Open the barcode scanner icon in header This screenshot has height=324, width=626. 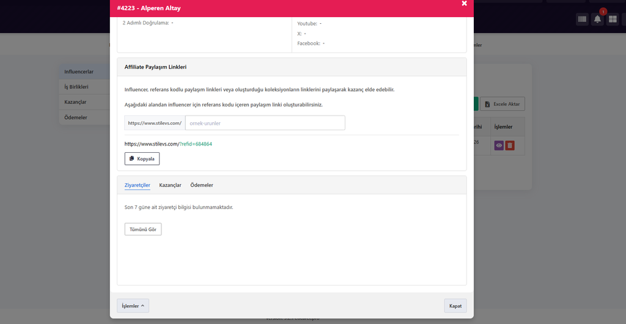click(583, 19)
